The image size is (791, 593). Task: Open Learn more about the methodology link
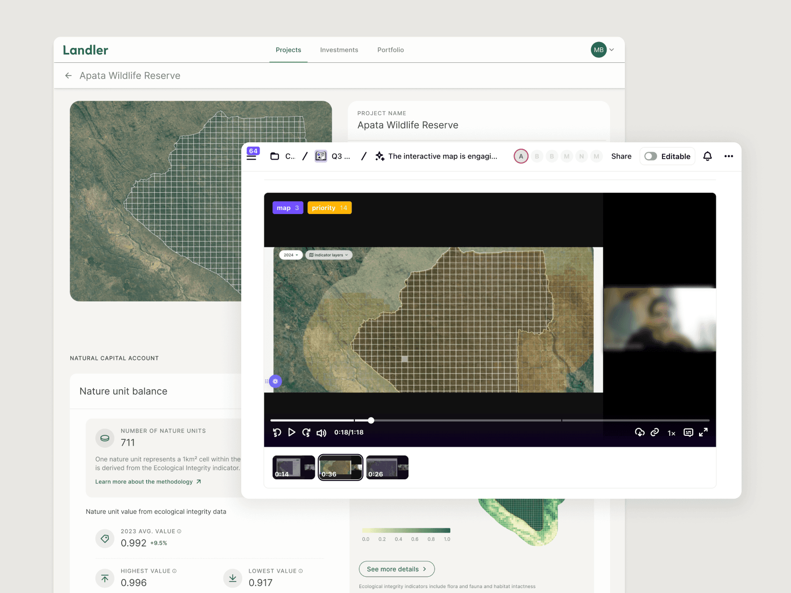tap(148, 482)
